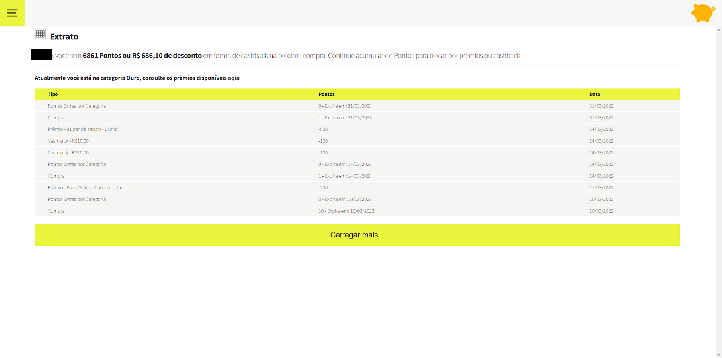Click '3 - Expira em: 10/03/2023' cell
The height and width of the screenshot is (358, 722).
point(345,199)
